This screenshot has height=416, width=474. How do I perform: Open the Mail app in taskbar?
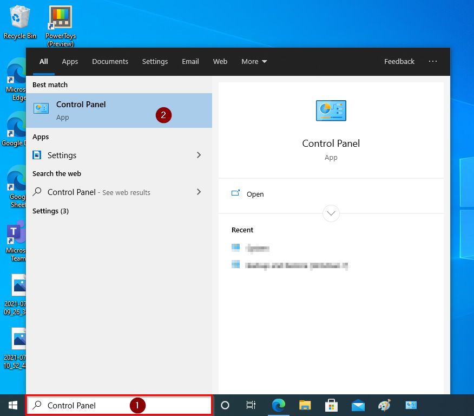tap(358, 405)
